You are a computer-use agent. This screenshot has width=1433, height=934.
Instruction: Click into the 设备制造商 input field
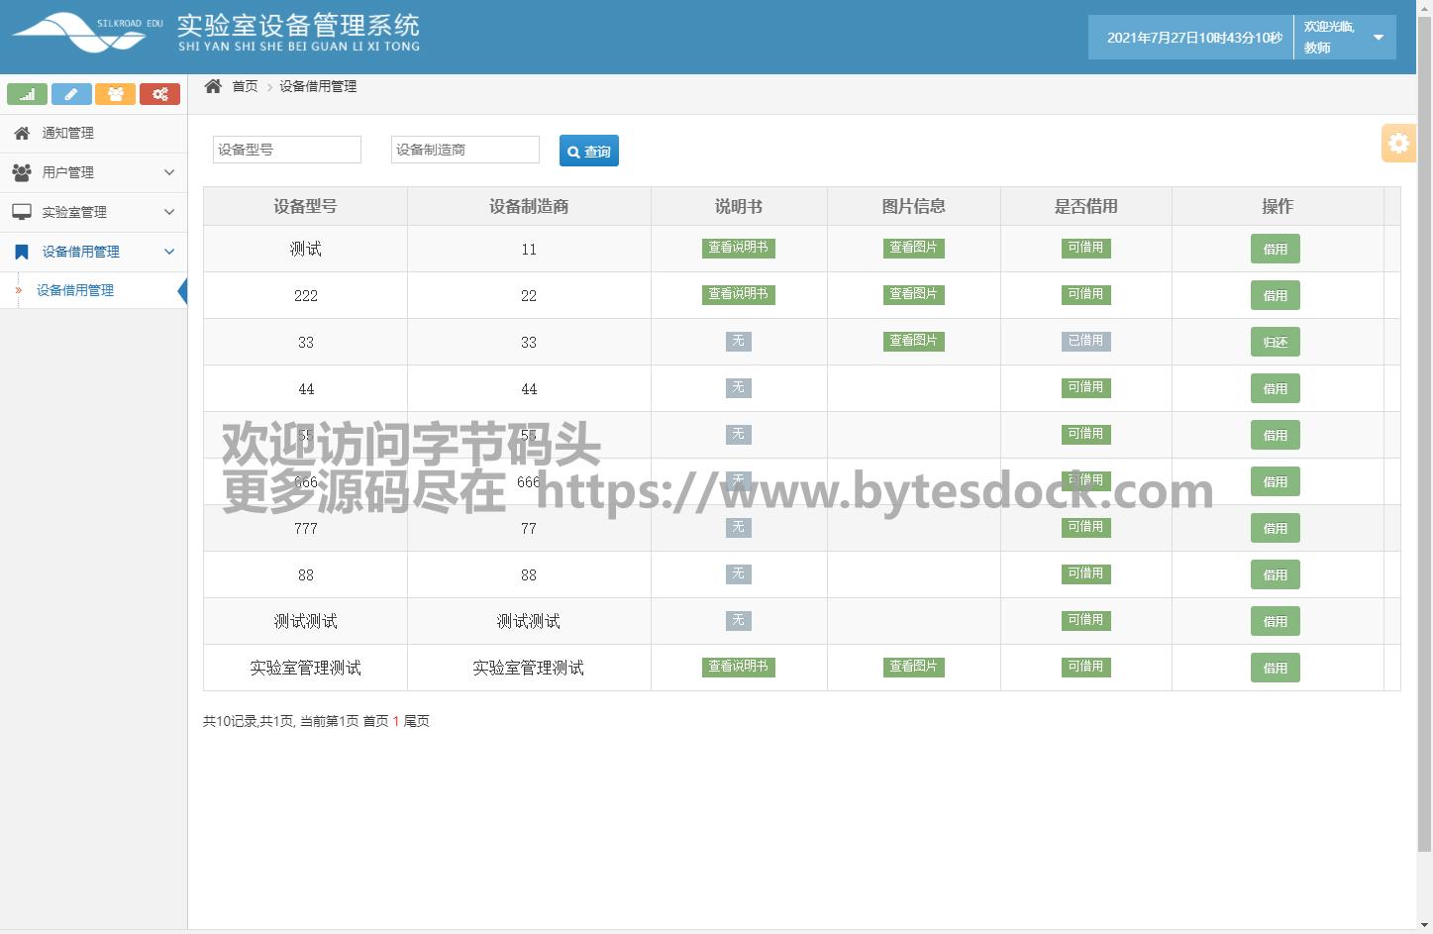coord(464,150)
